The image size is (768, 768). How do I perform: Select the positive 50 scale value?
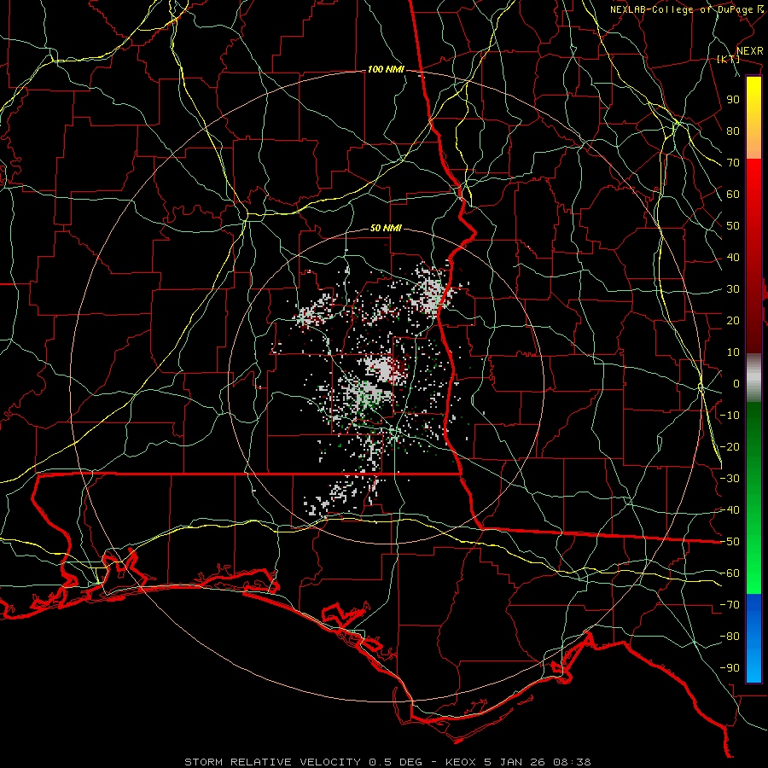[x=733, y=226]
